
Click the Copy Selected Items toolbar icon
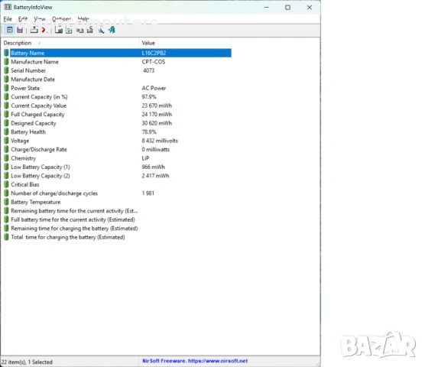(x=79, y=30)
